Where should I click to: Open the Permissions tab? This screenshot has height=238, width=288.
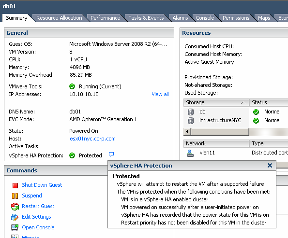pos(236,18)
